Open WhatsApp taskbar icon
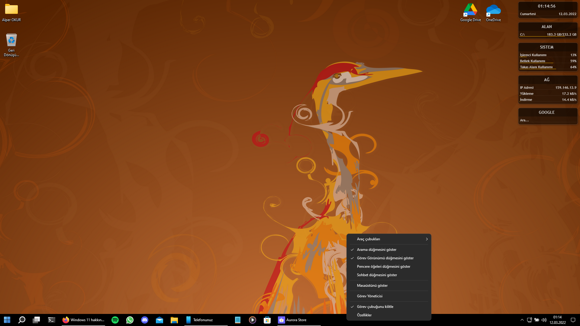This screenshot has width=580, height=326. tap(130, 320)
